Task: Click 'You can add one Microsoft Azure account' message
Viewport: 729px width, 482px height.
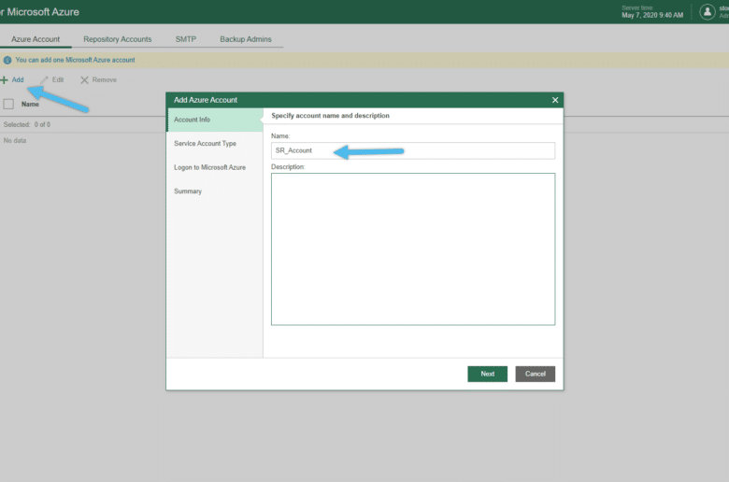Action: coord(76,60)
